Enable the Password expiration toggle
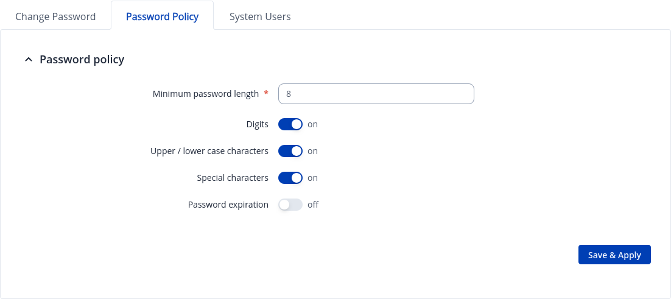Image resolution: width=671 pixels, height=299 pixels. (x=290, y=205)
